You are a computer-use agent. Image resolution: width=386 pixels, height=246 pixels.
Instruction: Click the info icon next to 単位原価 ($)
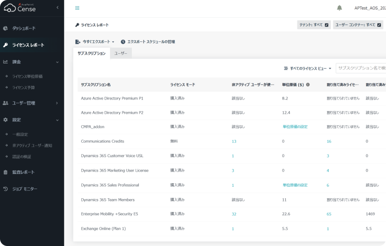[308, 84]
